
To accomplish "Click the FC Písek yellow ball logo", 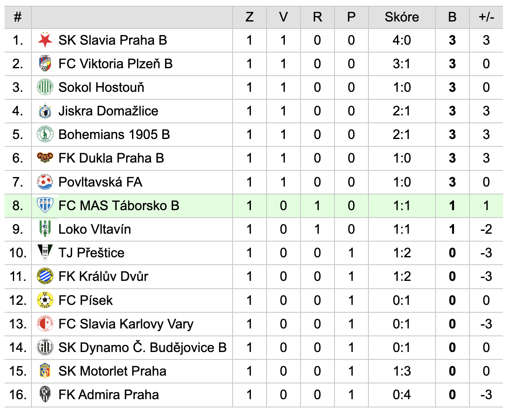I will (45, 300).
